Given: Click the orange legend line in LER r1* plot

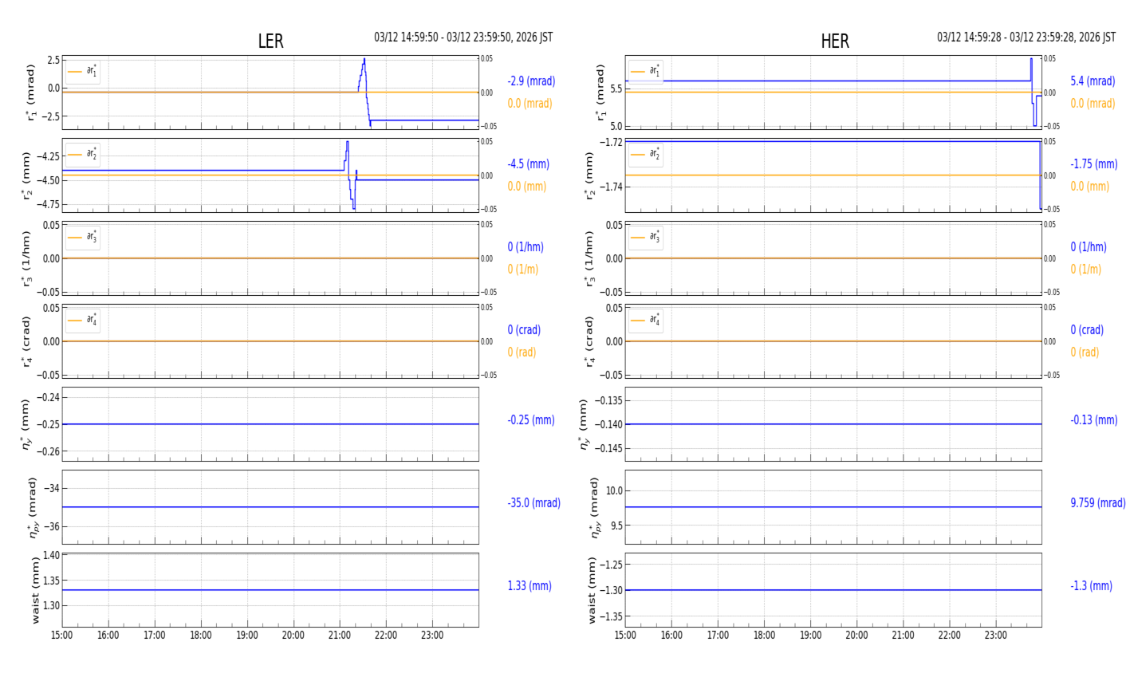Looking at the screenshot, I should coord(75,72).
